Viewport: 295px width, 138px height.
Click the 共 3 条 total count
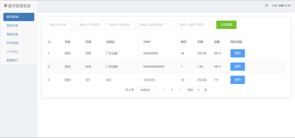129,90
